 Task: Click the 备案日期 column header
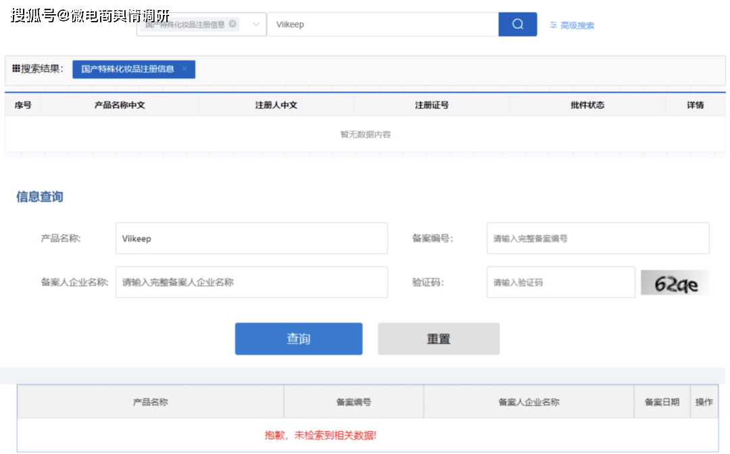pos(662,402)
